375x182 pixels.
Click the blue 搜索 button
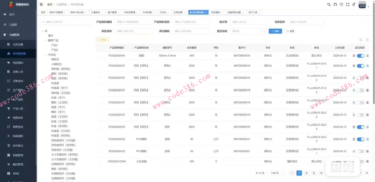(275, 31)
